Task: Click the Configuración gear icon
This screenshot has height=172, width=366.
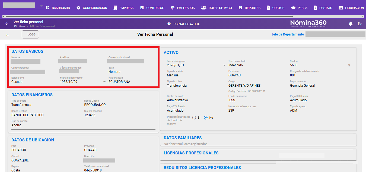Action: (78, 8)
